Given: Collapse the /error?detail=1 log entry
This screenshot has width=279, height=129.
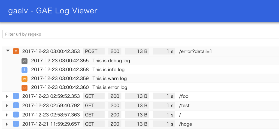Looking at the screenshot, I should click(x=8, y=51).
